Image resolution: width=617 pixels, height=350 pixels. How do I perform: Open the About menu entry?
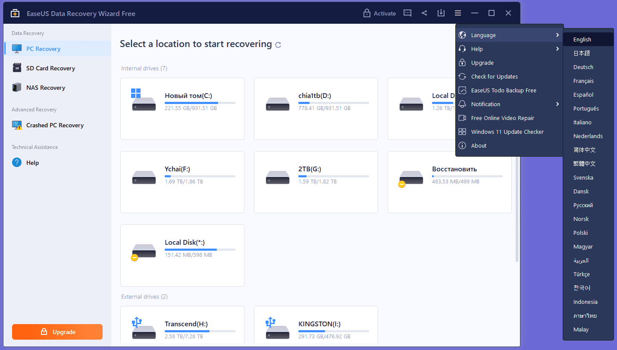(x=510, y=145)
